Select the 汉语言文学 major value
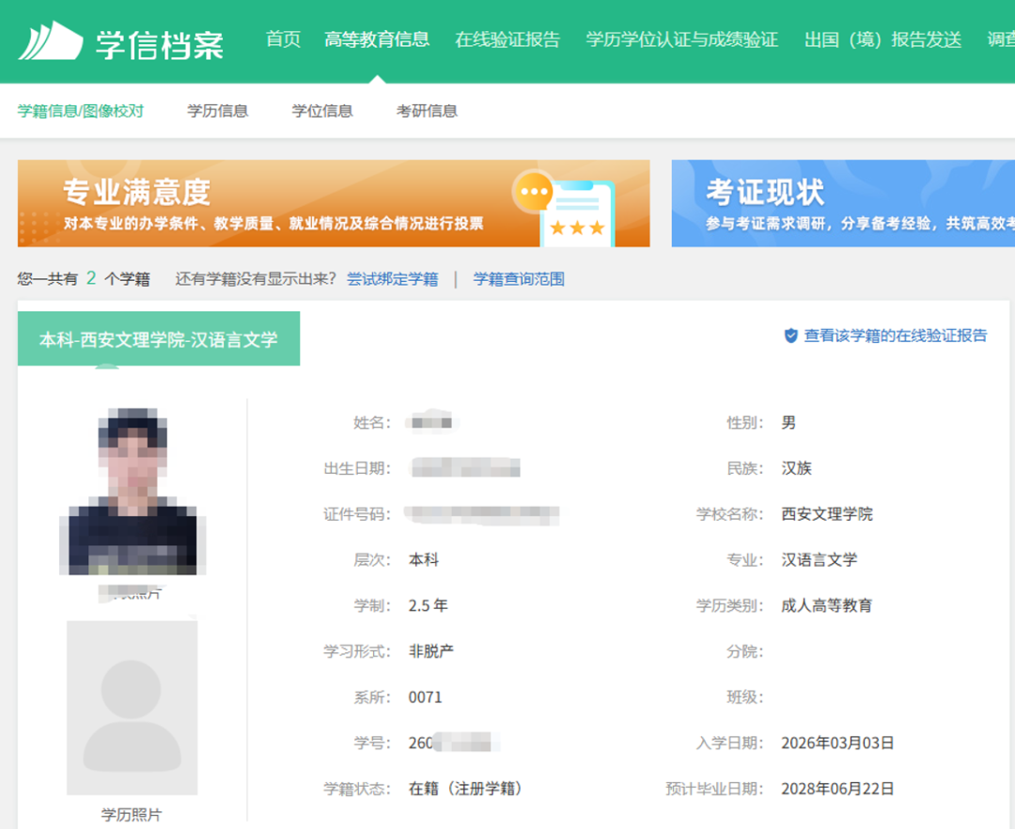This screenshot has width=1015, height=829. point(819,560)
